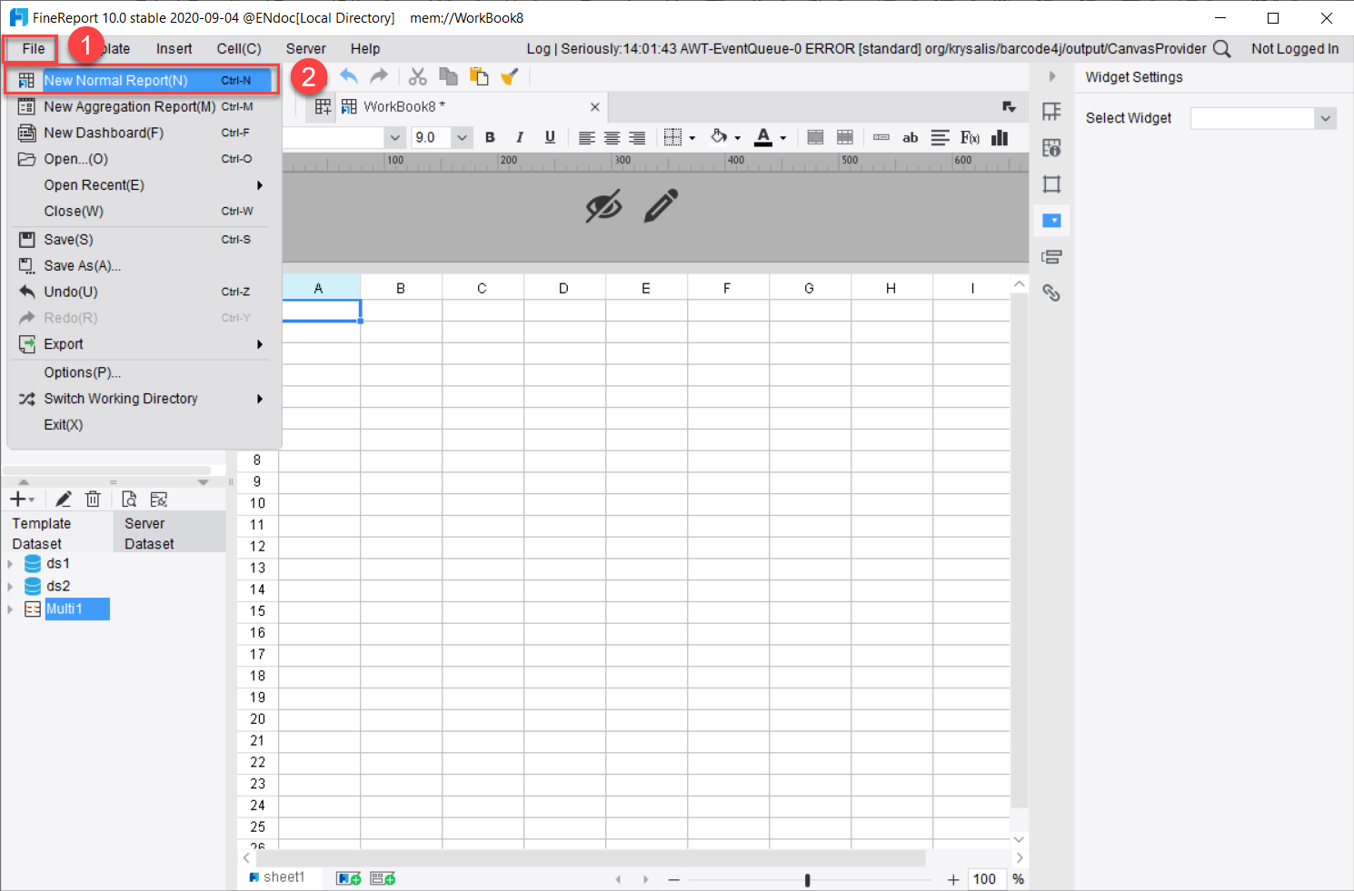Delete dataset with the trash icon
1354x891 pixels.
pyautogui.click(x=93, y=499)
